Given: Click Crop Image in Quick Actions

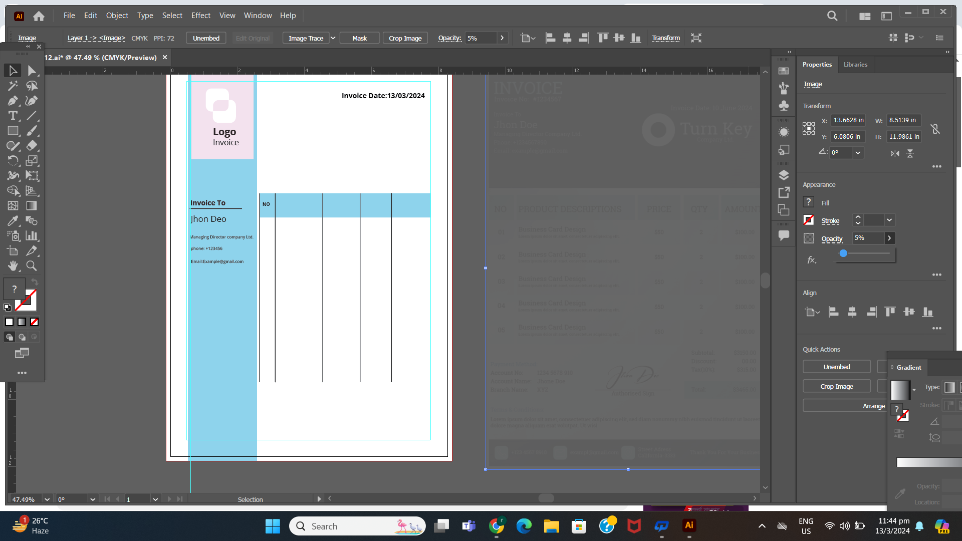Looking at the screenshot, I should (836, 386).
